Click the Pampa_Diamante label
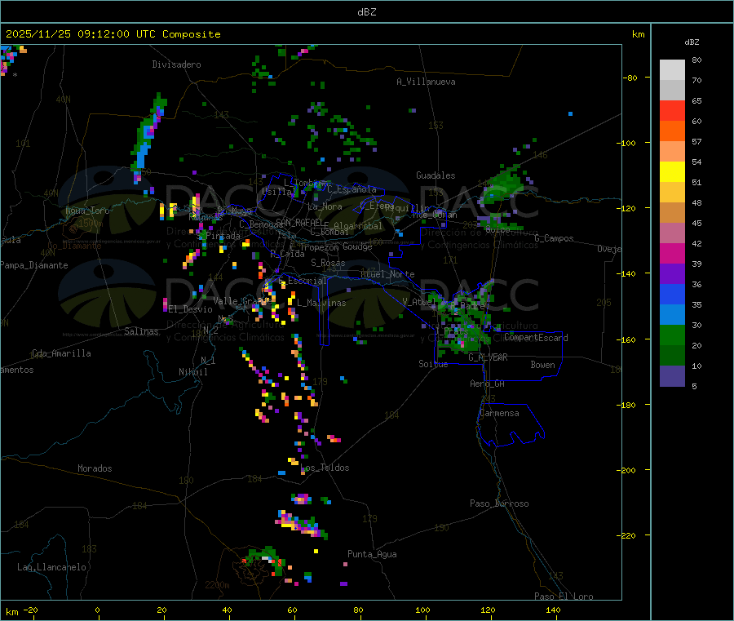Screen dimensions: 734x621 click(33, 265)
